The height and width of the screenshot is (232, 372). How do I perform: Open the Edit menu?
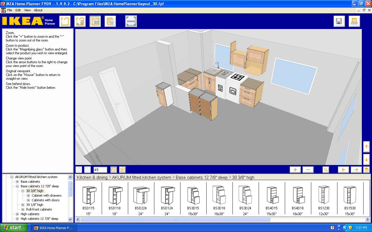point(18,10)
